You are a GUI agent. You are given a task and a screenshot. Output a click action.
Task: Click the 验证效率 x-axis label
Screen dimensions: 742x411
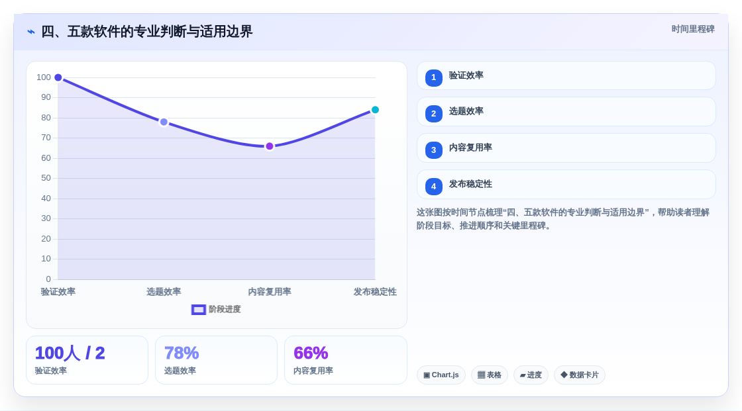tap(58, 292)
